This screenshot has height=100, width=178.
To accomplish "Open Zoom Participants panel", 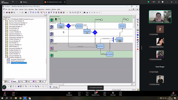I will (69, 94).
